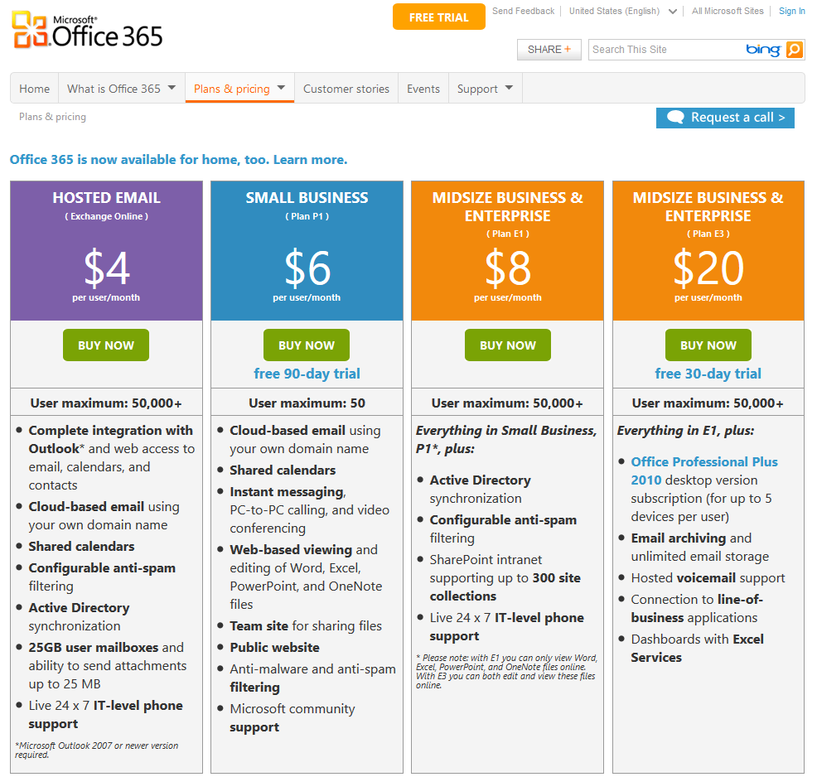Click the orange plus on SHARE button
The height and width of the screenshot is (777, 817).
click(x=568, y=49)
